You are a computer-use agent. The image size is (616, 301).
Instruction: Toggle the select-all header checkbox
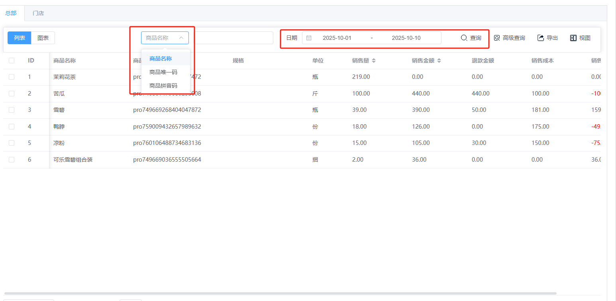pos(12,61)
